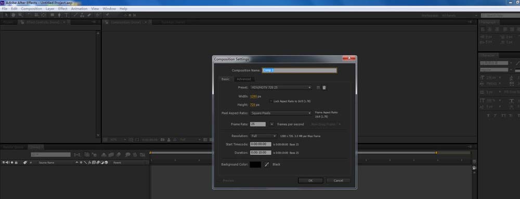
Task: Toggle the Preview checkbox in dialog
Action: pos(220,180)
